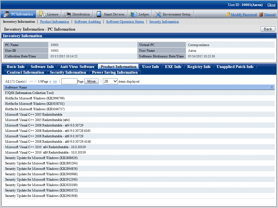Image resolution: width=278 pixels, height=208 pixels.
Task: Jump to the last page link
Action: [55, 81]
